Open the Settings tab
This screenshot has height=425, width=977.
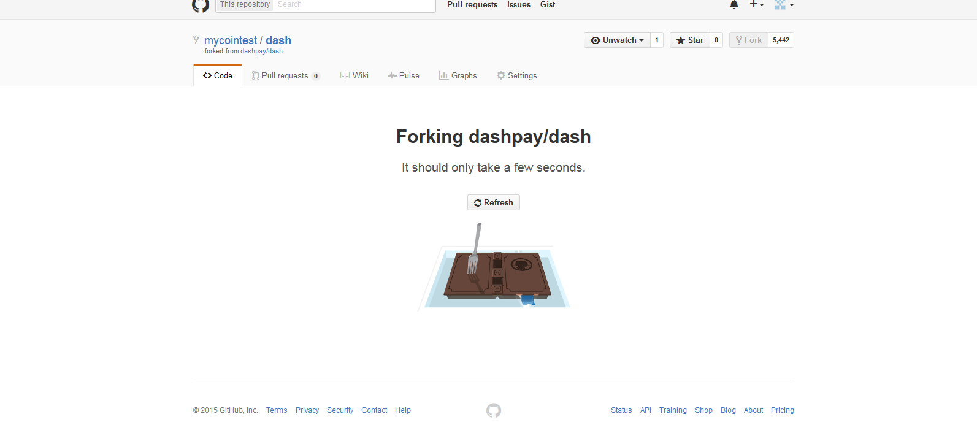coord(517,76)
